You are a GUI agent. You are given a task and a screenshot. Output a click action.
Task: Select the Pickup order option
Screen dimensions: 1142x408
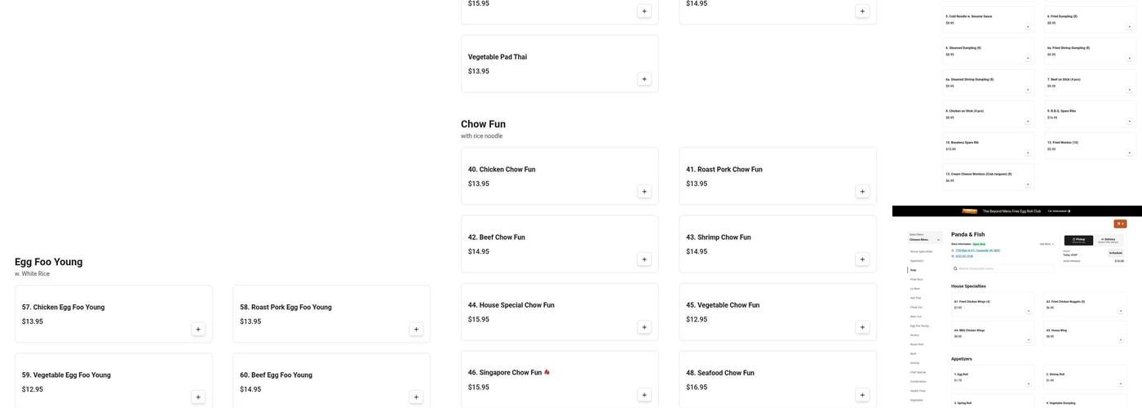(1079, 240)
